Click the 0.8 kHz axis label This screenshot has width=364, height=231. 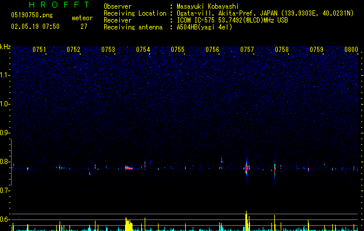click(x=5, y=162)
